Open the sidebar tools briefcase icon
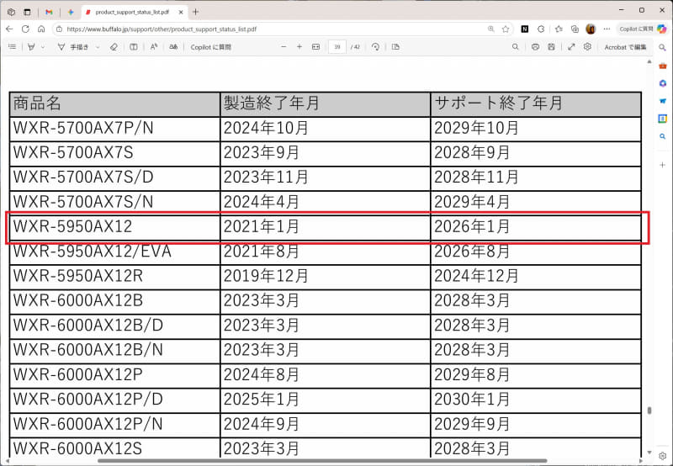 (x=663, y=66)
